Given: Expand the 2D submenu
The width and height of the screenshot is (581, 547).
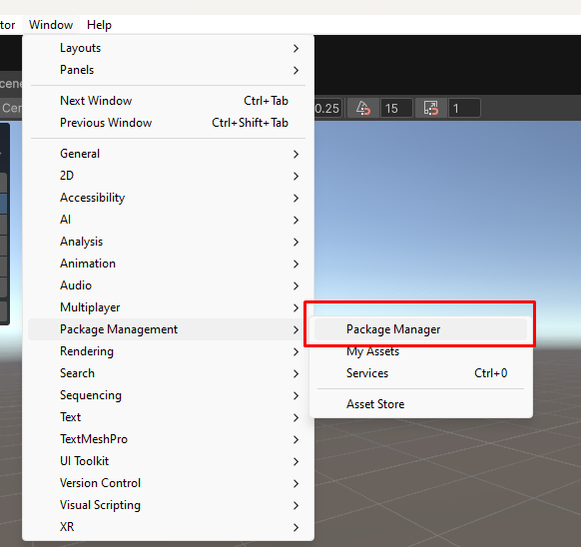Looking at the screenshot, I should point(168,176).
